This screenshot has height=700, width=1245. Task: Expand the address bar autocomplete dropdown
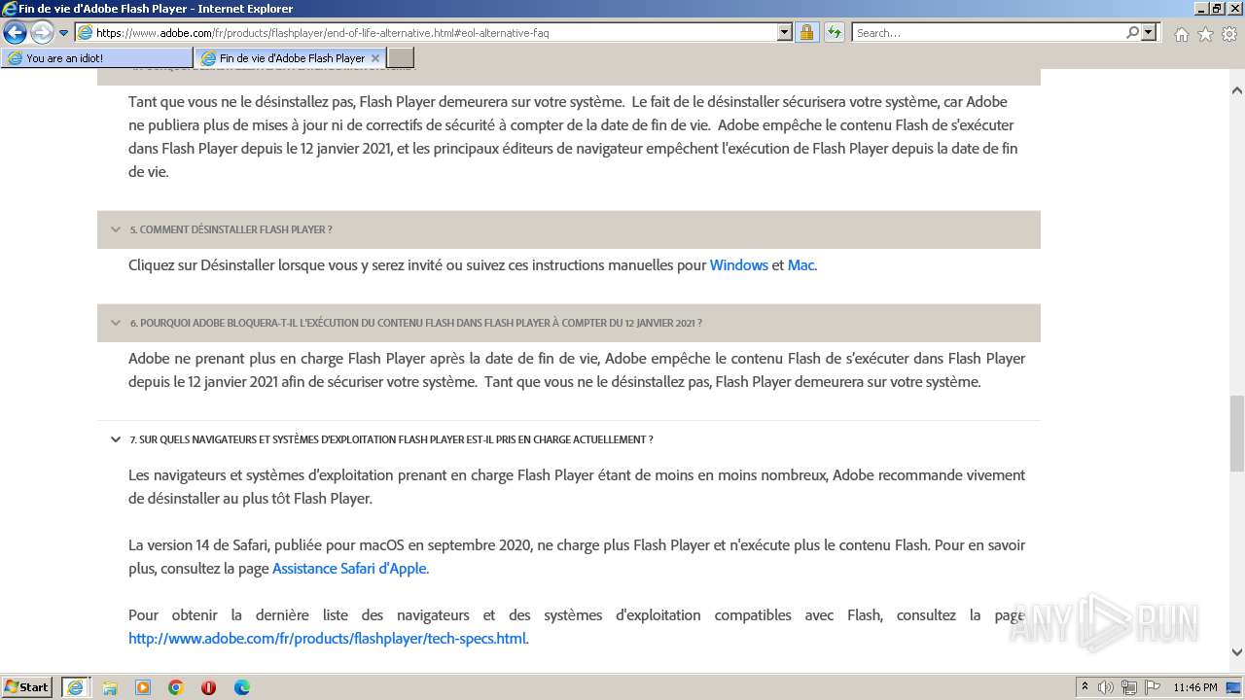785,33
